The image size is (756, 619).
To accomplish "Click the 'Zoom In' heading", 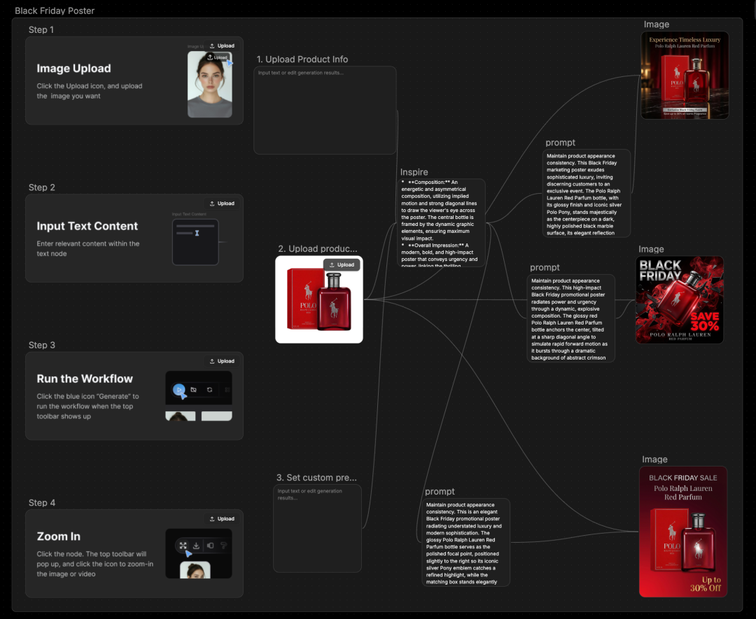I will pyautogui.click(x=58, y=536).
